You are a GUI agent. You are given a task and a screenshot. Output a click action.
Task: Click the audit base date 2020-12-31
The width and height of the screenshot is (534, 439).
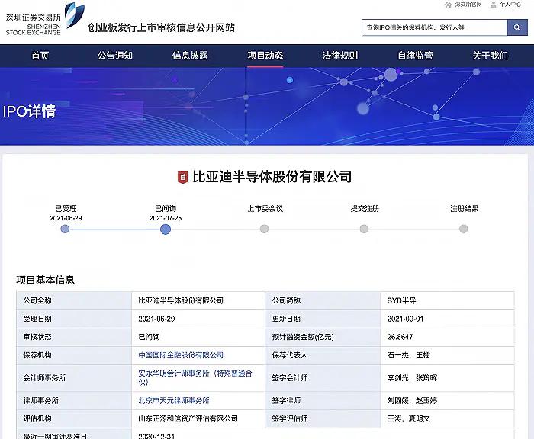(156, 436)
